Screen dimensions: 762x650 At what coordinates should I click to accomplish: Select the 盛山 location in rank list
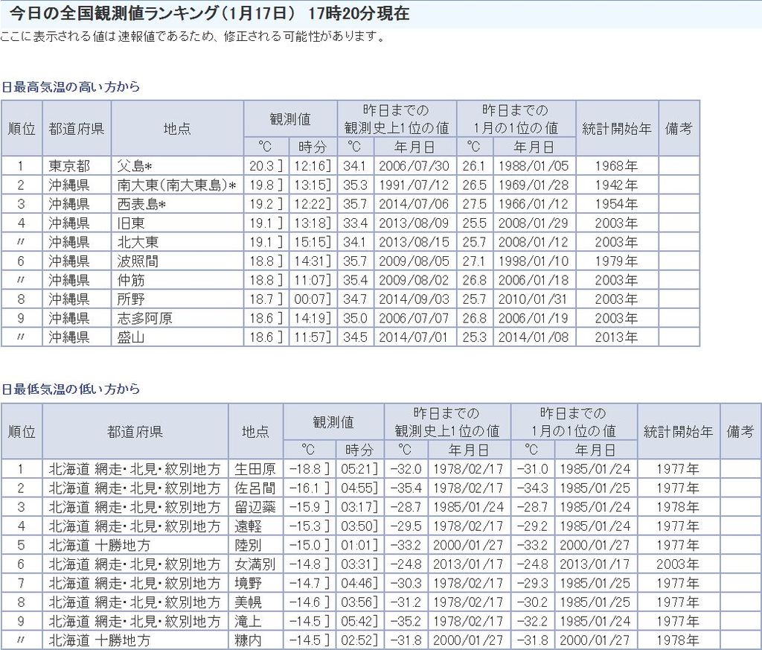[x=131, y=337]
